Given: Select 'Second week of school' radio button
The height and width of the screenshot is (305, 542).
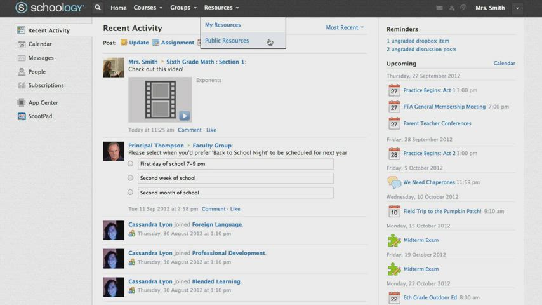Looking at the screenshot, I should coord(130,178).
